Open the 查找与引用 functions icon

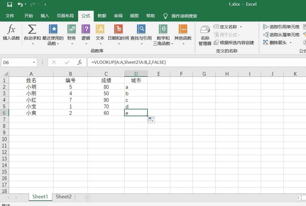click(x=141, y=29)
